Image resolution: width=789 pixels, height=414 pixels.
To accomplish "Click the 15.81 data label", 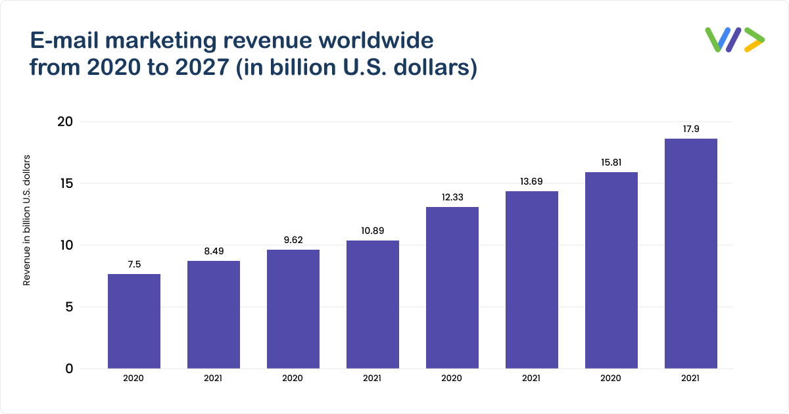I will click(x=611, y=162).
